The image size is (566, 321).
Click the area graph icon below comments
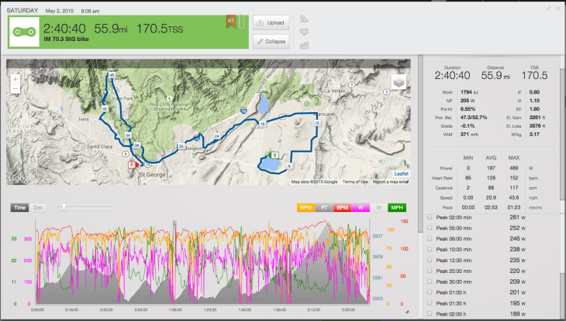[303, 45]
